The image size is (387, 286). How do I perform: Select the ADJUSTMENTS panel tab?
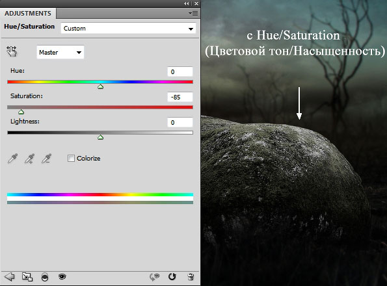(28, 13)
